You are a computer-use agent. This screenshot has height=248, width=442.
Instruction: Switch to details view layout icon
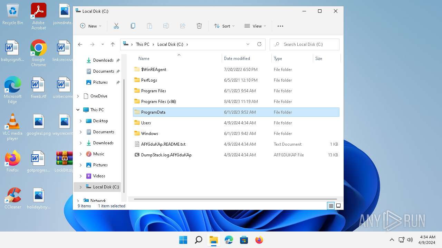331,206
